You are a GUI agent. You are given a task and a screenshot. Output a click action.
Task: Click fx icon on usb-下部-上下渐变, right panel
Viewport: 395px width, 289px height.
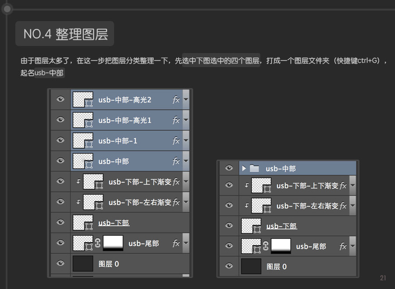tap(343, 186)
